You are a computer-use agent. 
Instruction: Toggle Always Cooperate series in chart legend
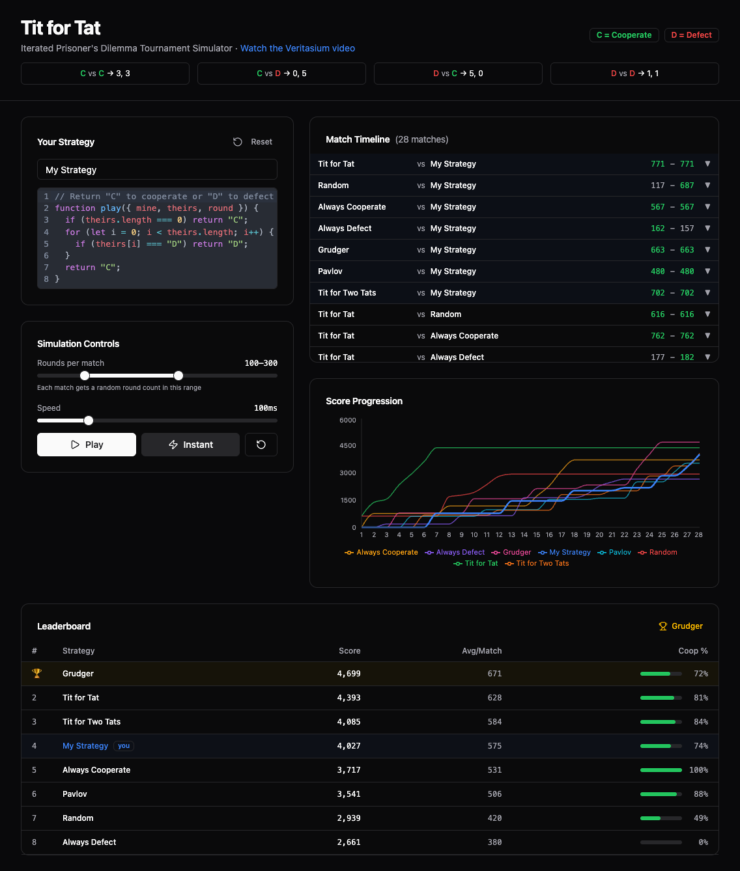click(382, 552)
